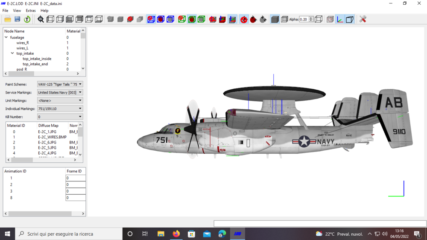Viewport: 427px width, 240px height.
Task: Collapse the top_intake tree node
Action: (x=12, y=53)
